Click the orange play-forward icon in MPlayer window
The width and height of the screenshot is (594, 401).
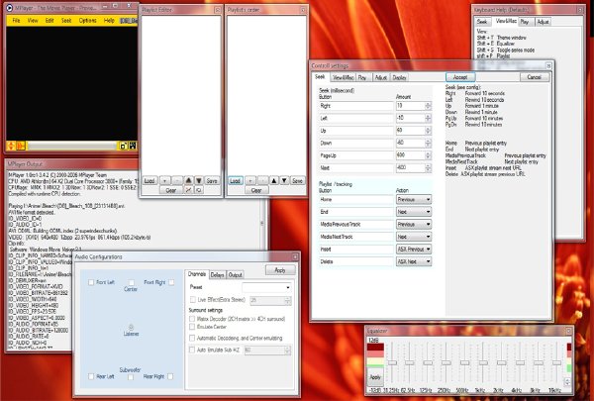coord(21,146)
